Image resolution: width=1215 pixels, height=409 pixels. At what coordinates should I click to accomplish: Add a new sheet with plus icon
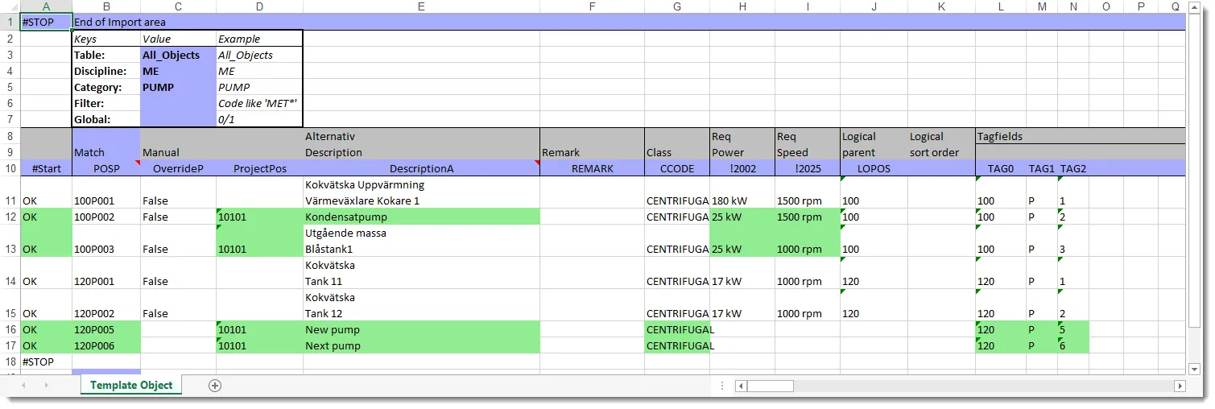click(215, 386)
